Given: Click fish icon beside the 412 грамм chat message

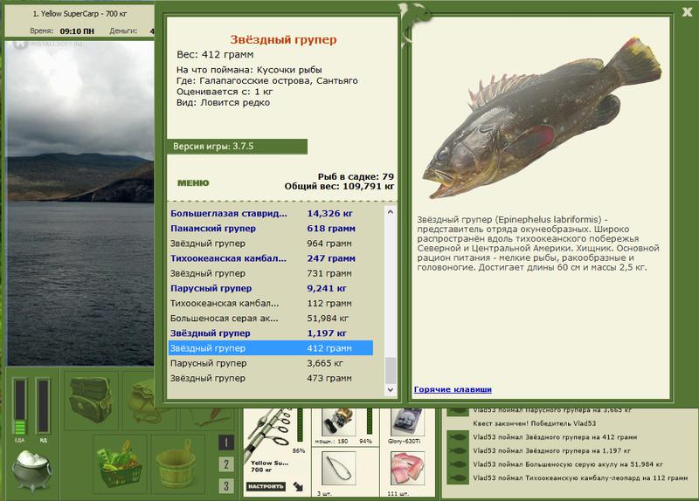Looking at the screenshot, I should coord(457,437).
